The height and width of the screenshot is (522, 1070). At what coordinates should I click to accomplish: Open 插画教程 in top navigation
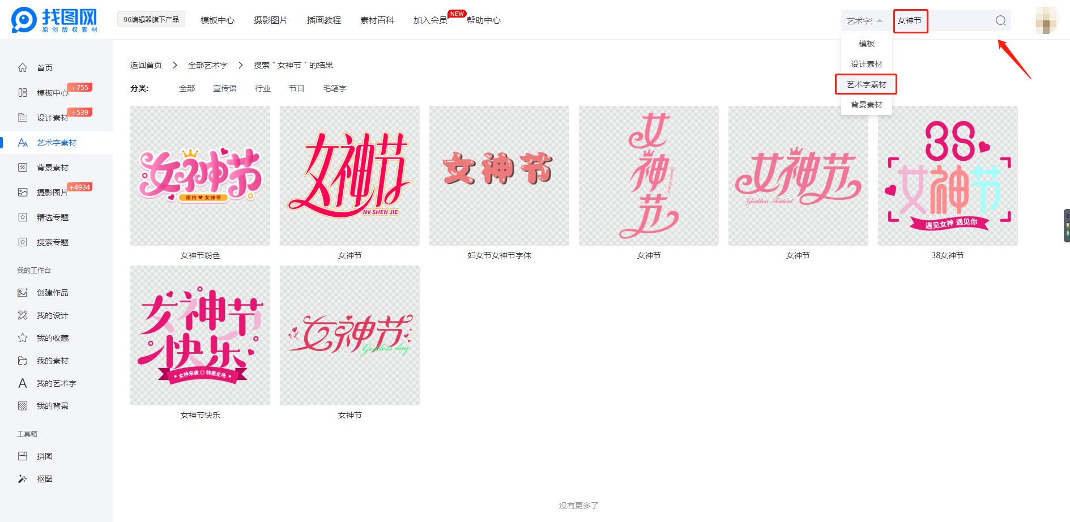pos(324,20)
